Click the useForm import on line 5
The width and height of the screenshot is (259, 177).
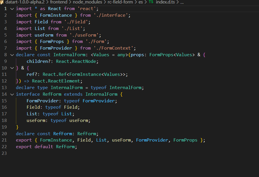point(44,35)
